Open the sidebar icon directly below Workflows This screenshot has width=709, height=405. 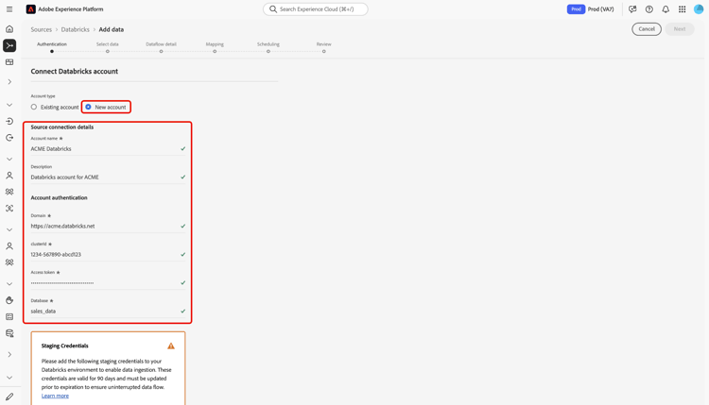pyautogui.click(x=9, y=62)
